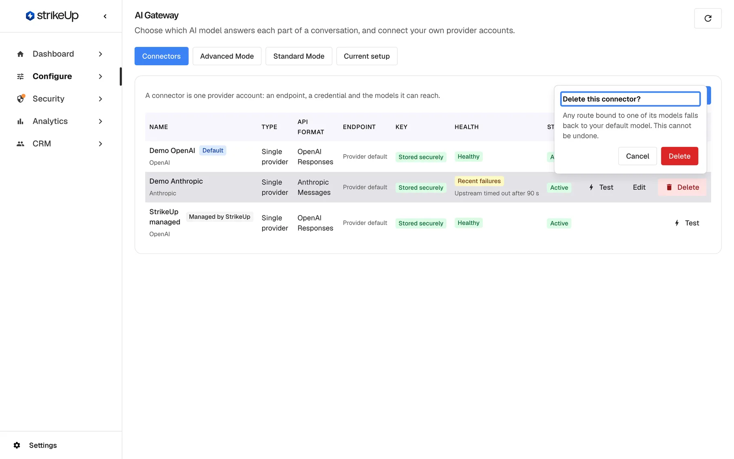Confirm Delete in the dialog

tap(679, 156)
